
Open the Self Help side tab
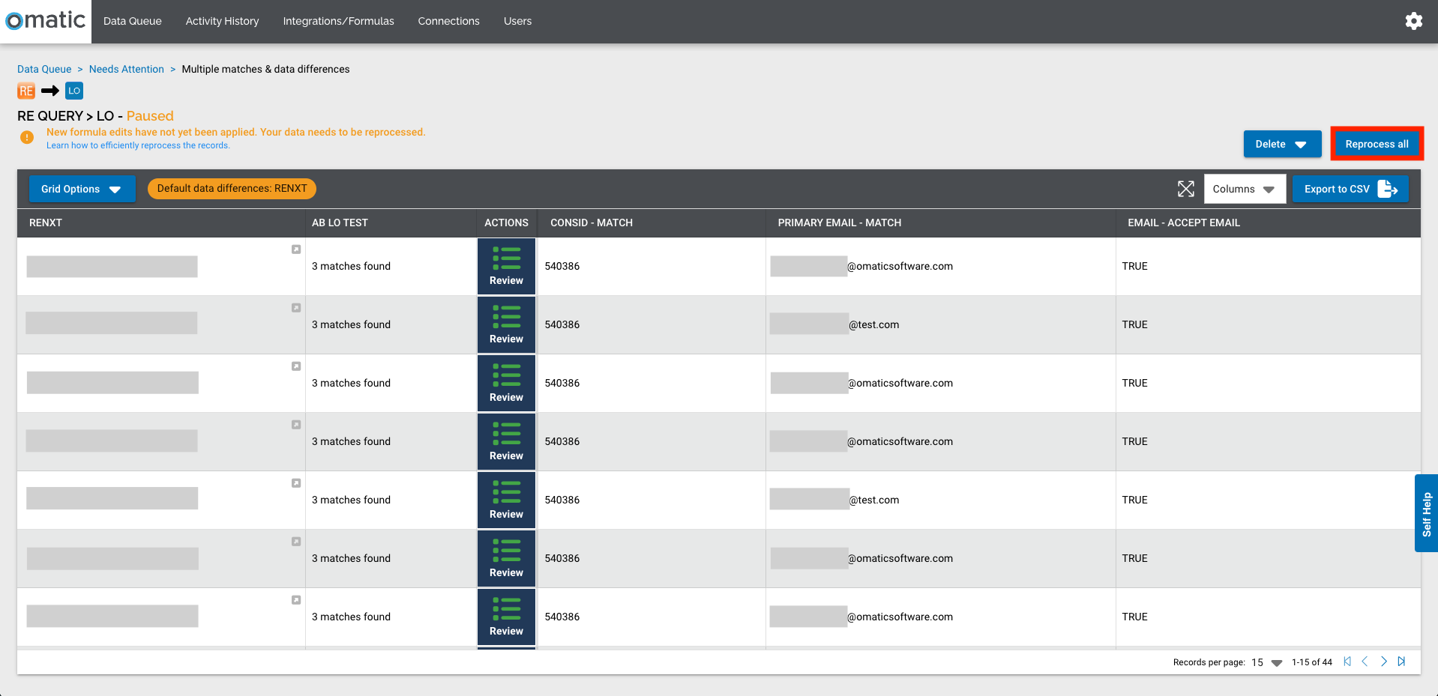point(1426,513)
